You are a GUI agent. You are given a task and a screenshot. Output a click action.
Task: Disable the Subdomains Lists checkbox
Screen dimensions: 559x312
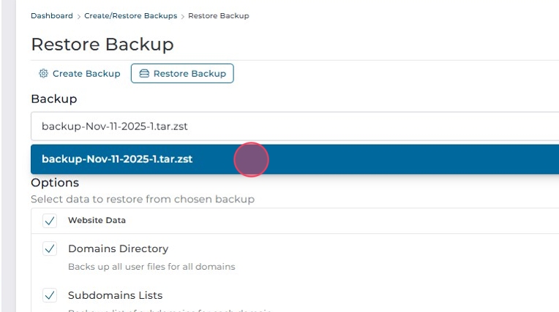[x=50, y=295]
